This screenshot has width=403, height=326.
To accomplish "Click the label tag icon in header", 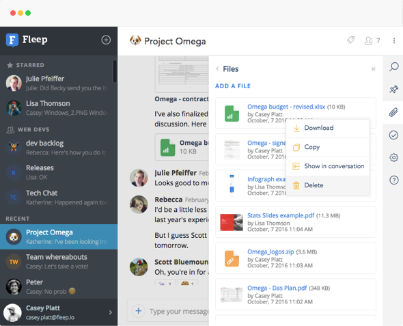I will click(351, 40).
